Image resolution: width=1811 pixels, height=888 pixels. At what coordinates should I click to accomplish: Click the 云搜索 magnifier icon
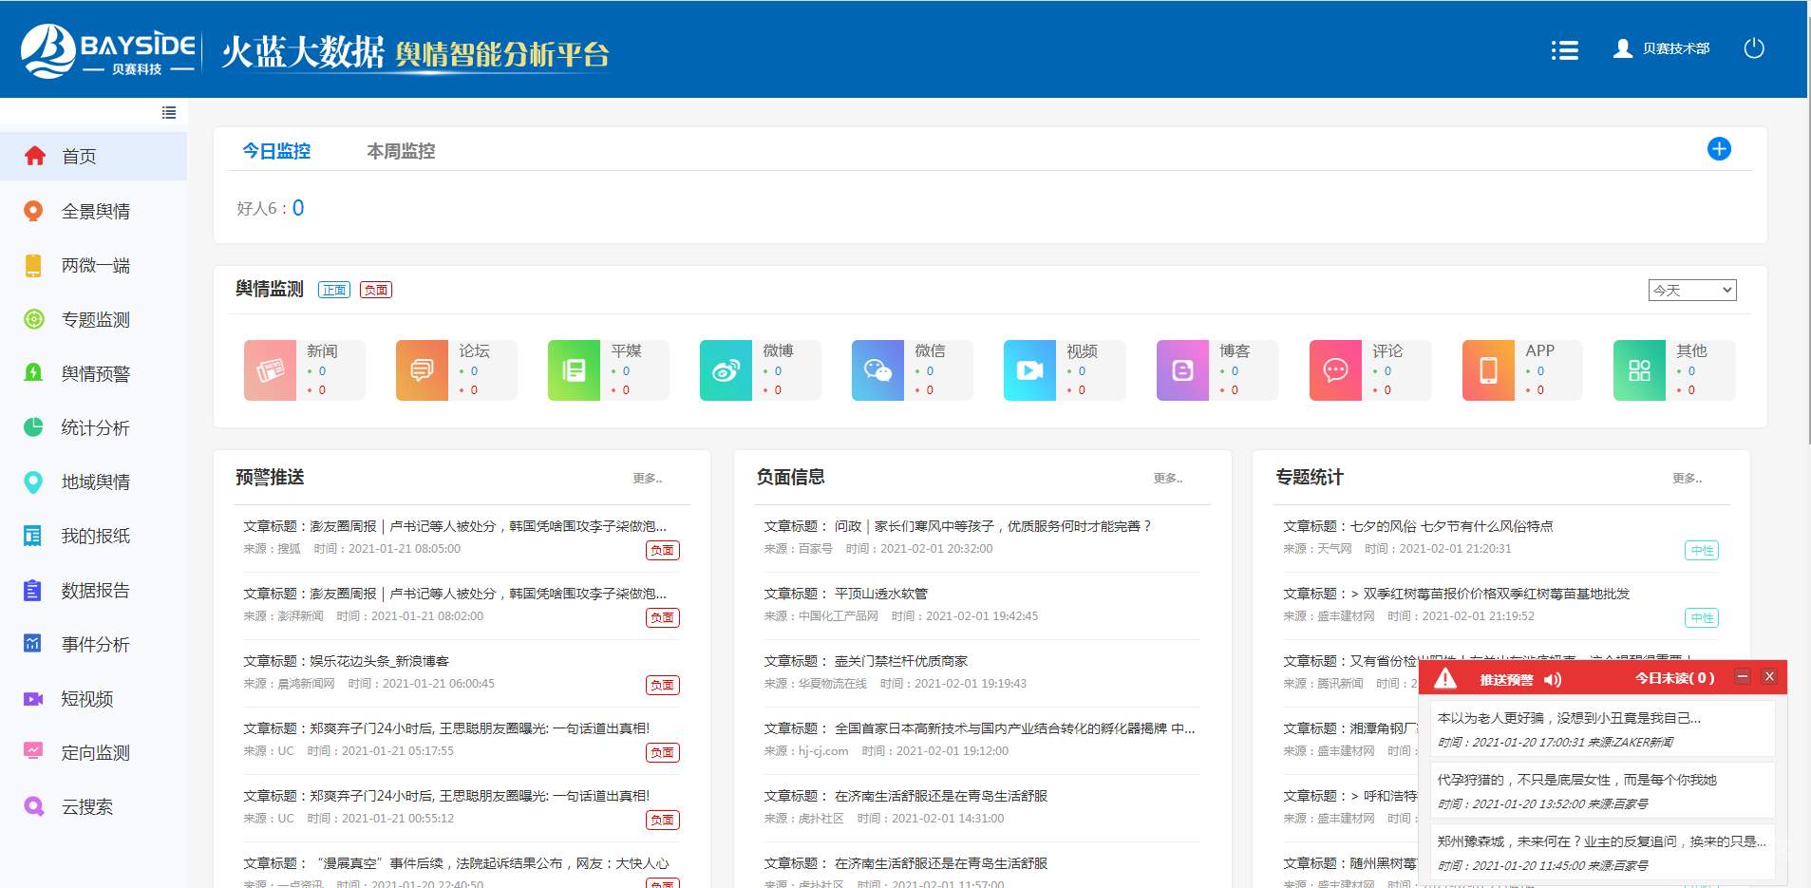click(33, 807)
